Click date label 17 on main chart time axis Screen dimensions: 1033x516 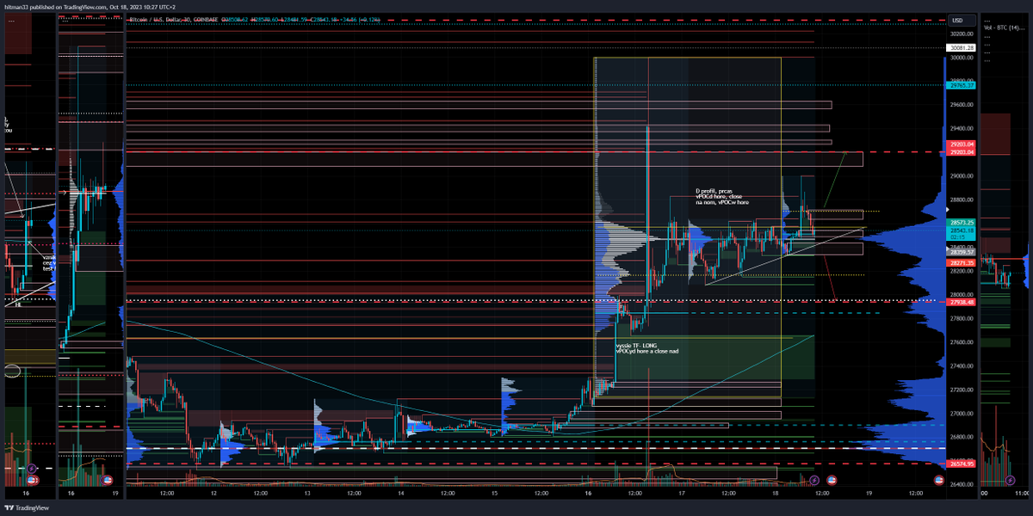[681, 494]
